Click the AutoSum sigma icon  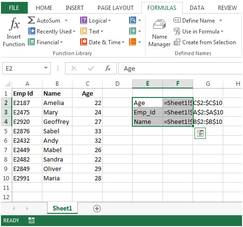31,20
